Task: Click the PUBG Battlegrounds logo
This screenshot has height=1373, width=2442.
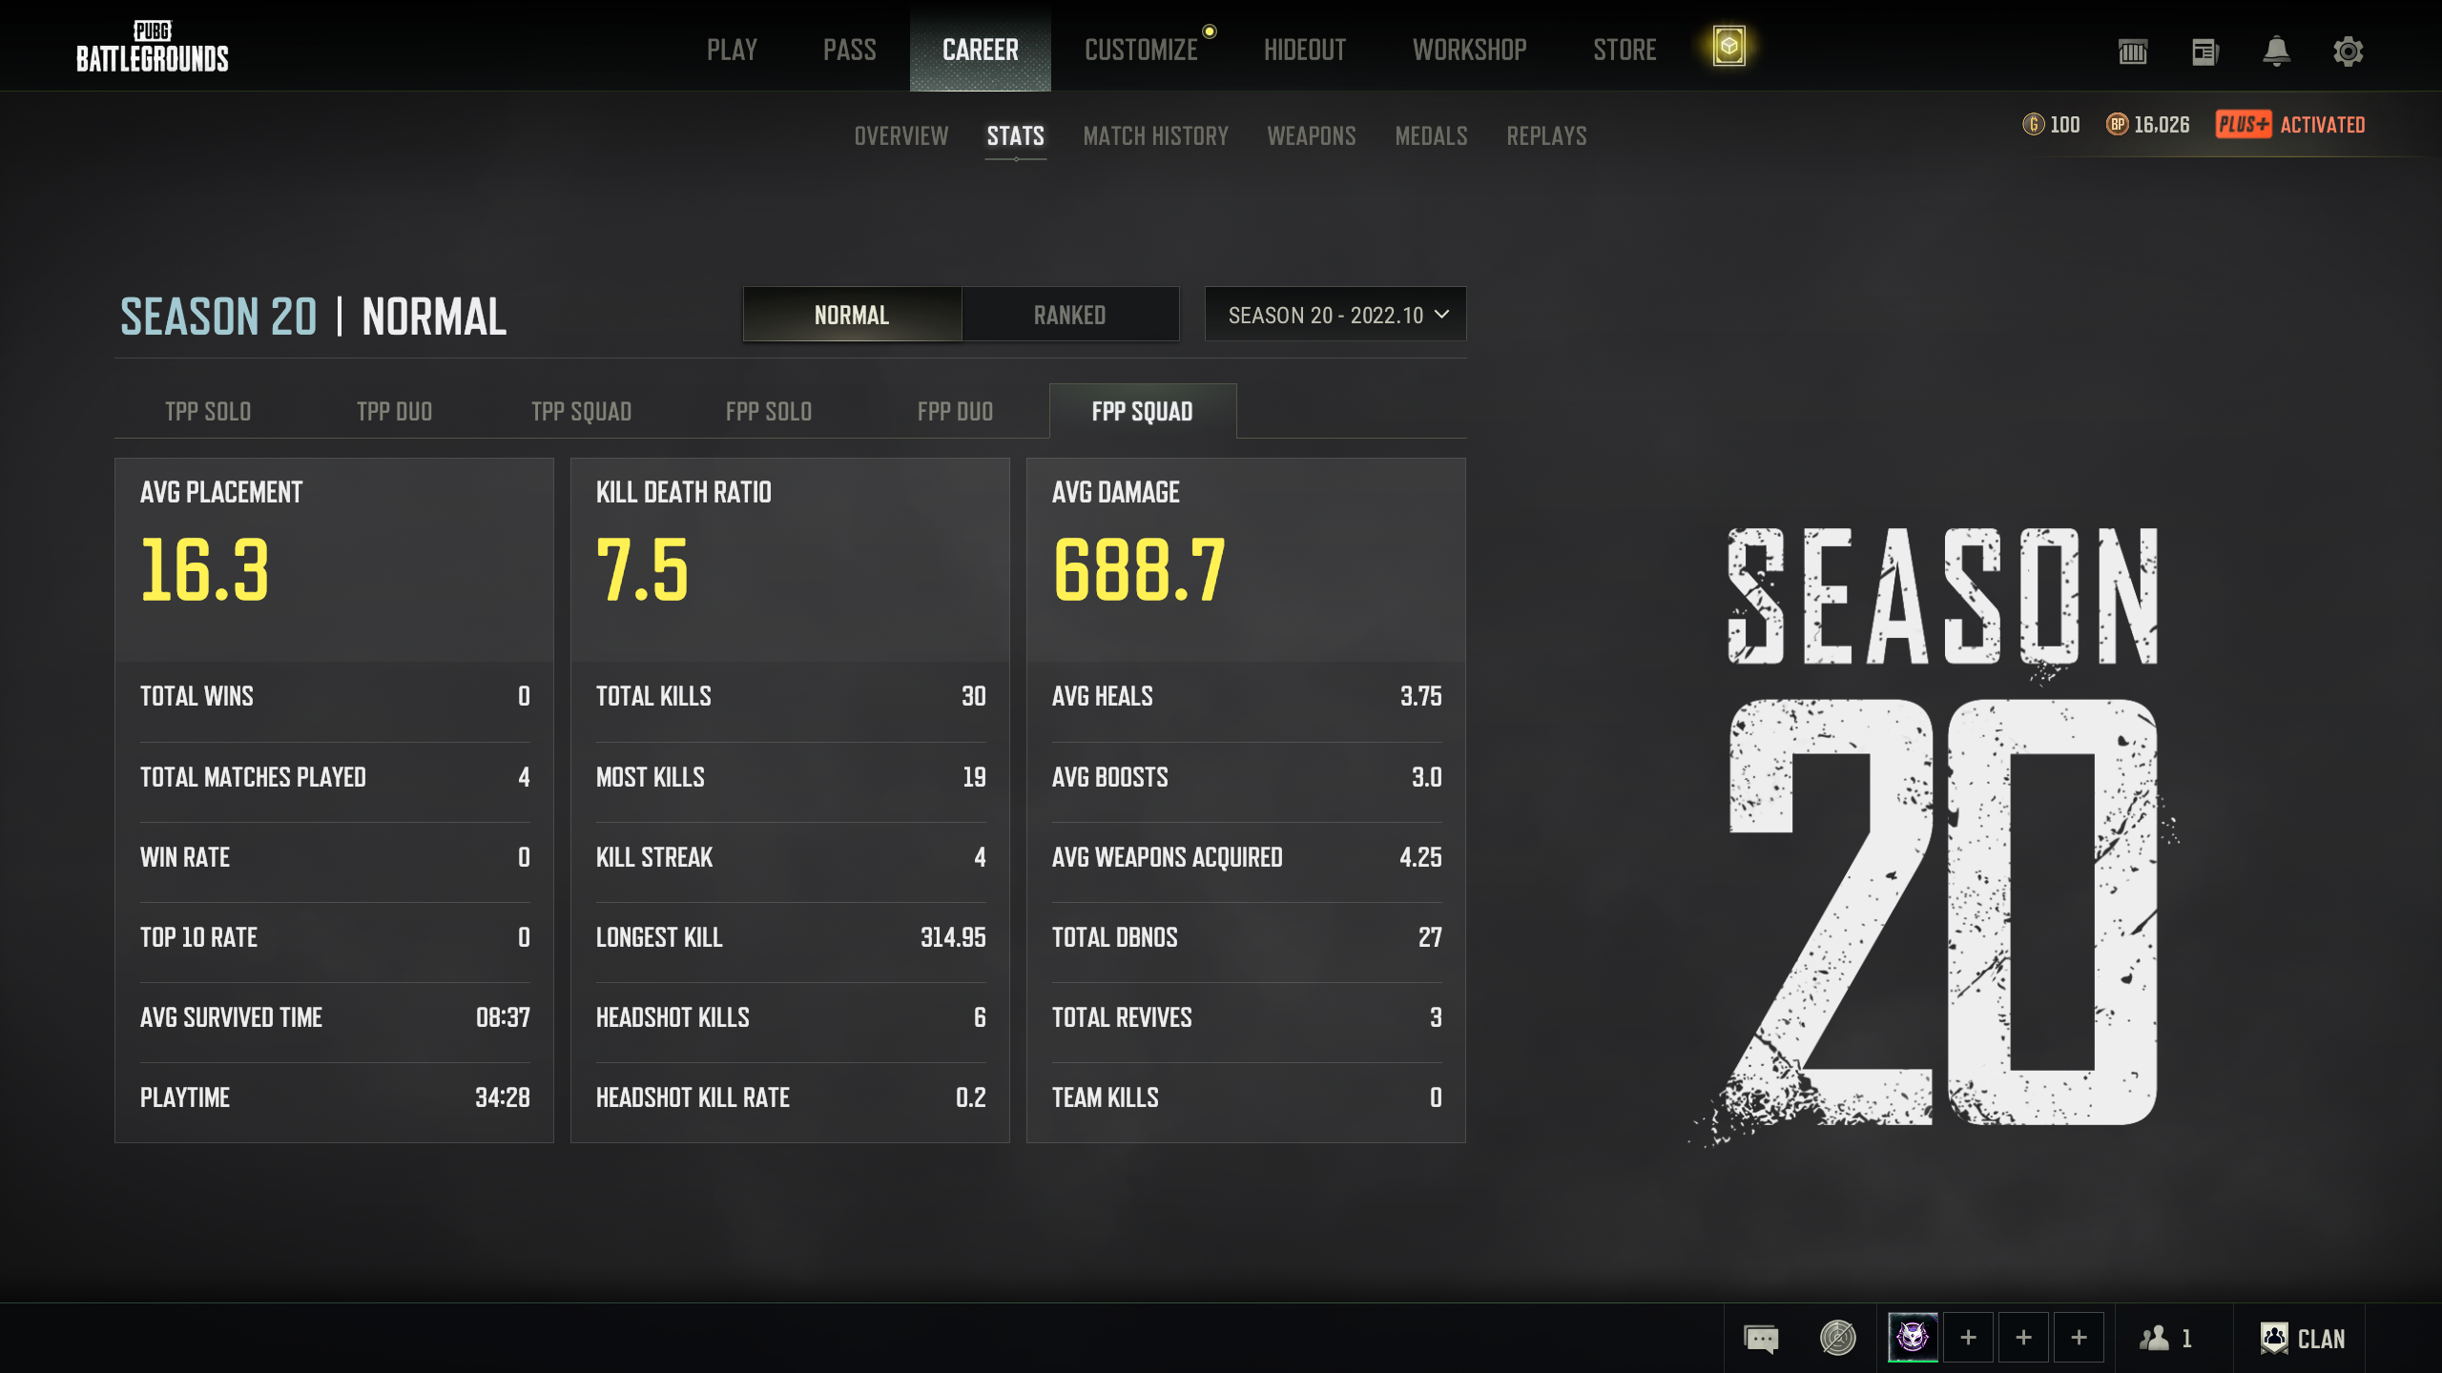Action: click(x=153, y=47)
